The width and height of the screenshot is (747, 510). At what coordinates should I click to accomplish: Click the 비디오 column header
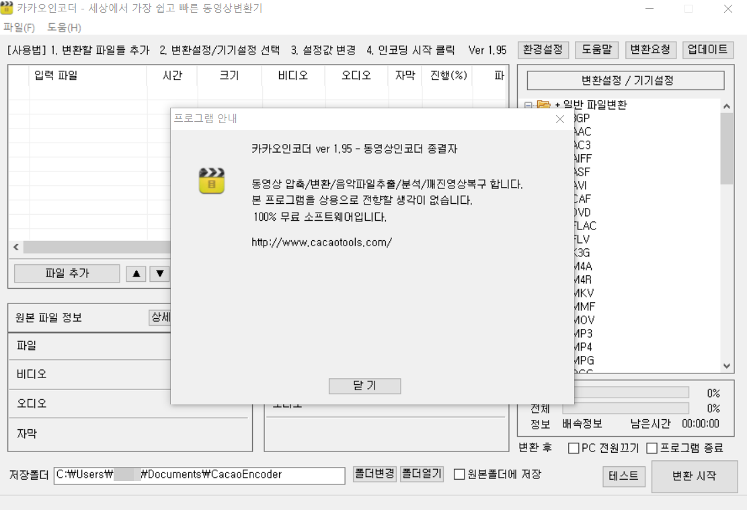pos(293,75)
